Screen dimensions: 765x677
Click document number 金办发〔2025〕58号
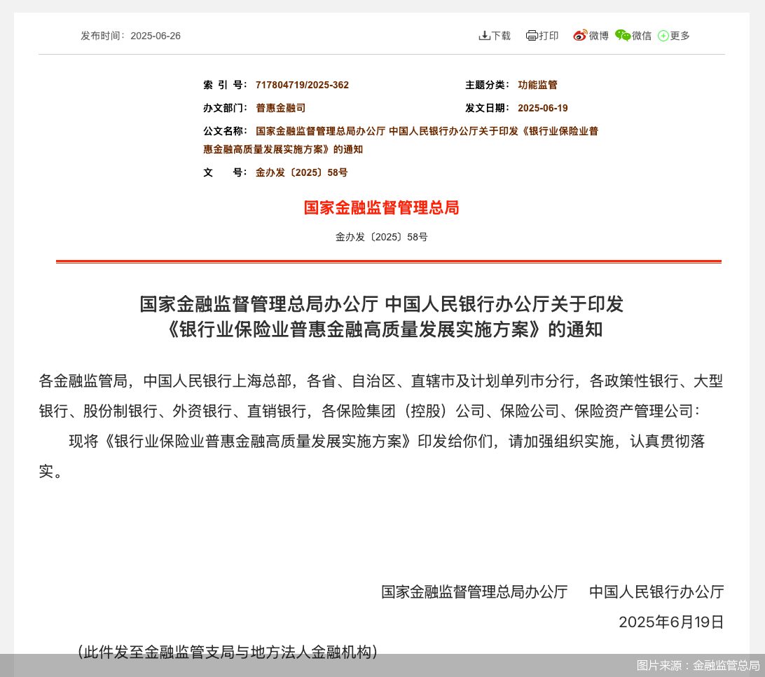tap(303, 172)
